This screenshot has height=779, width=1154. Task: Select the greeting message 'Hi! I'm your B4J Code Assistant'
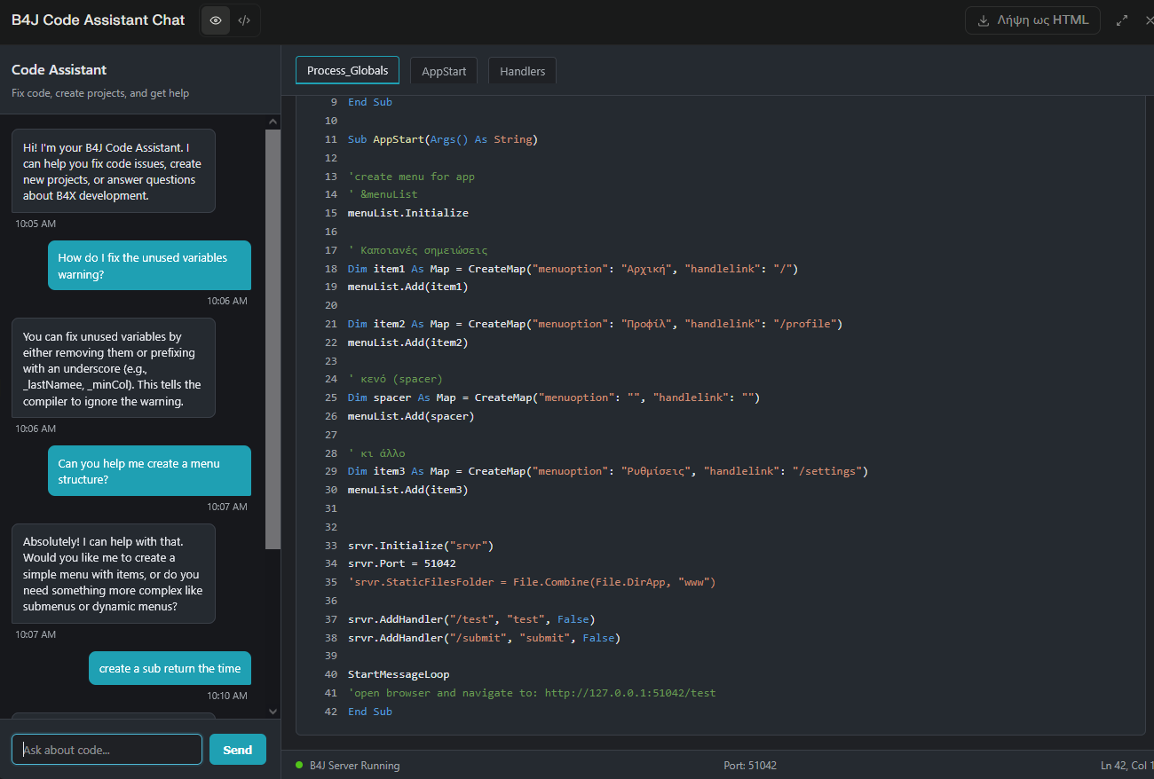pos(114,171)
